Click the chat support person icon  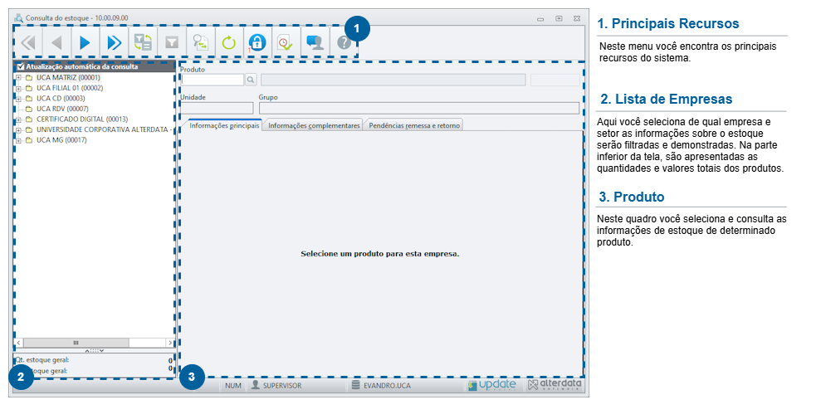point(315,42)
